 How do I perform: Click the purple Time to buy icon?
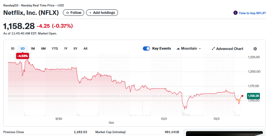coord(235,13)
